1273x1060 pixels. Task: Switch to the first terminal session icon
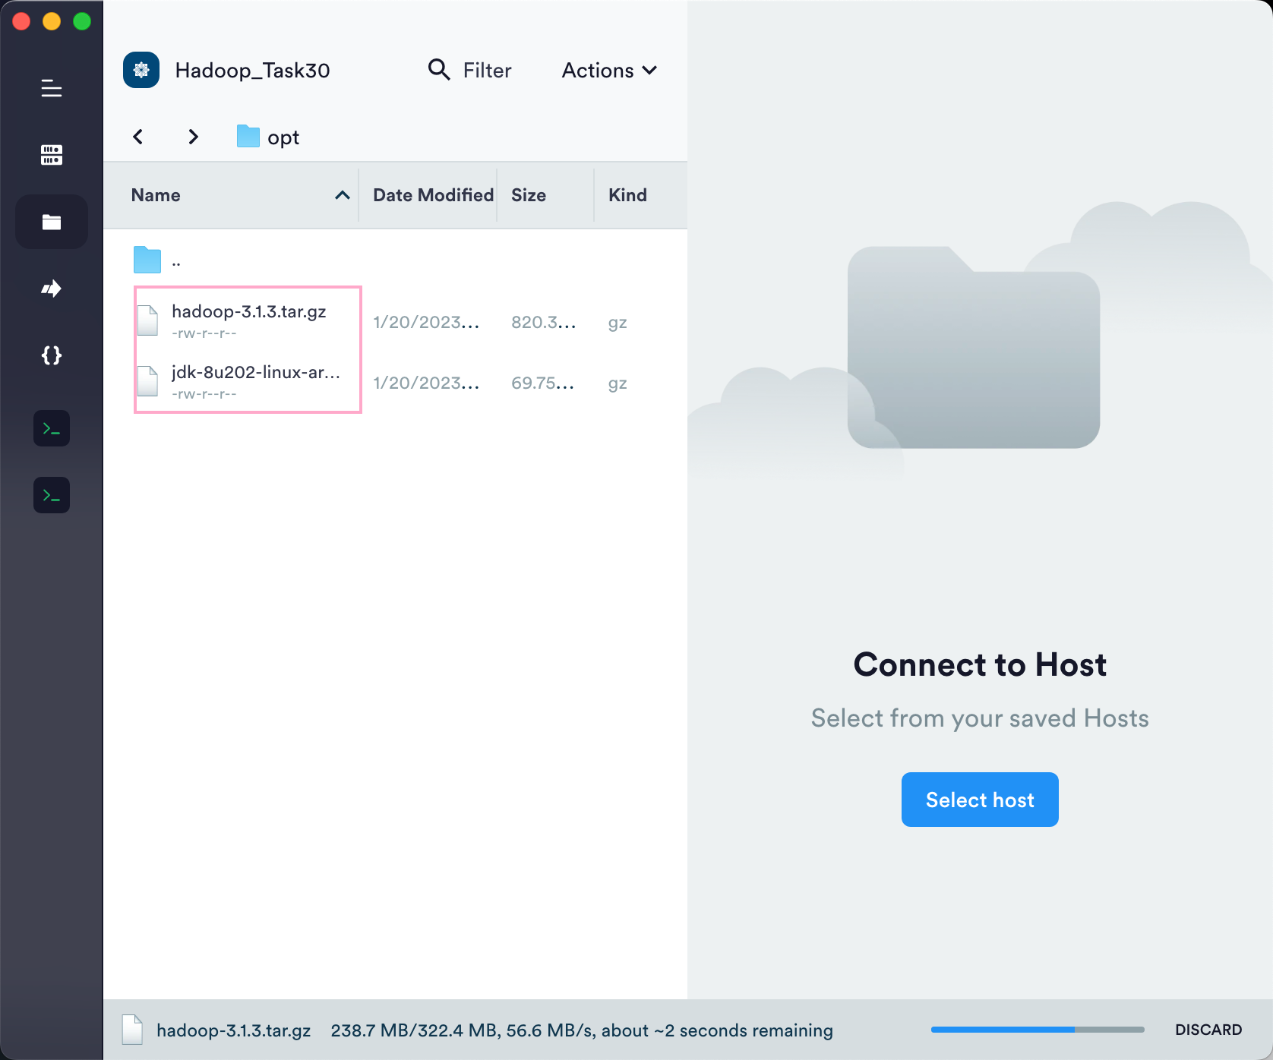click(52, 428)
